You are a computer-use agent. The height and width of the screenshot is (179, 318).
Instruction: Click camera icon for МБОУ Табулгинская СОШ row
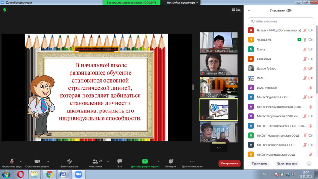point(310,116)
